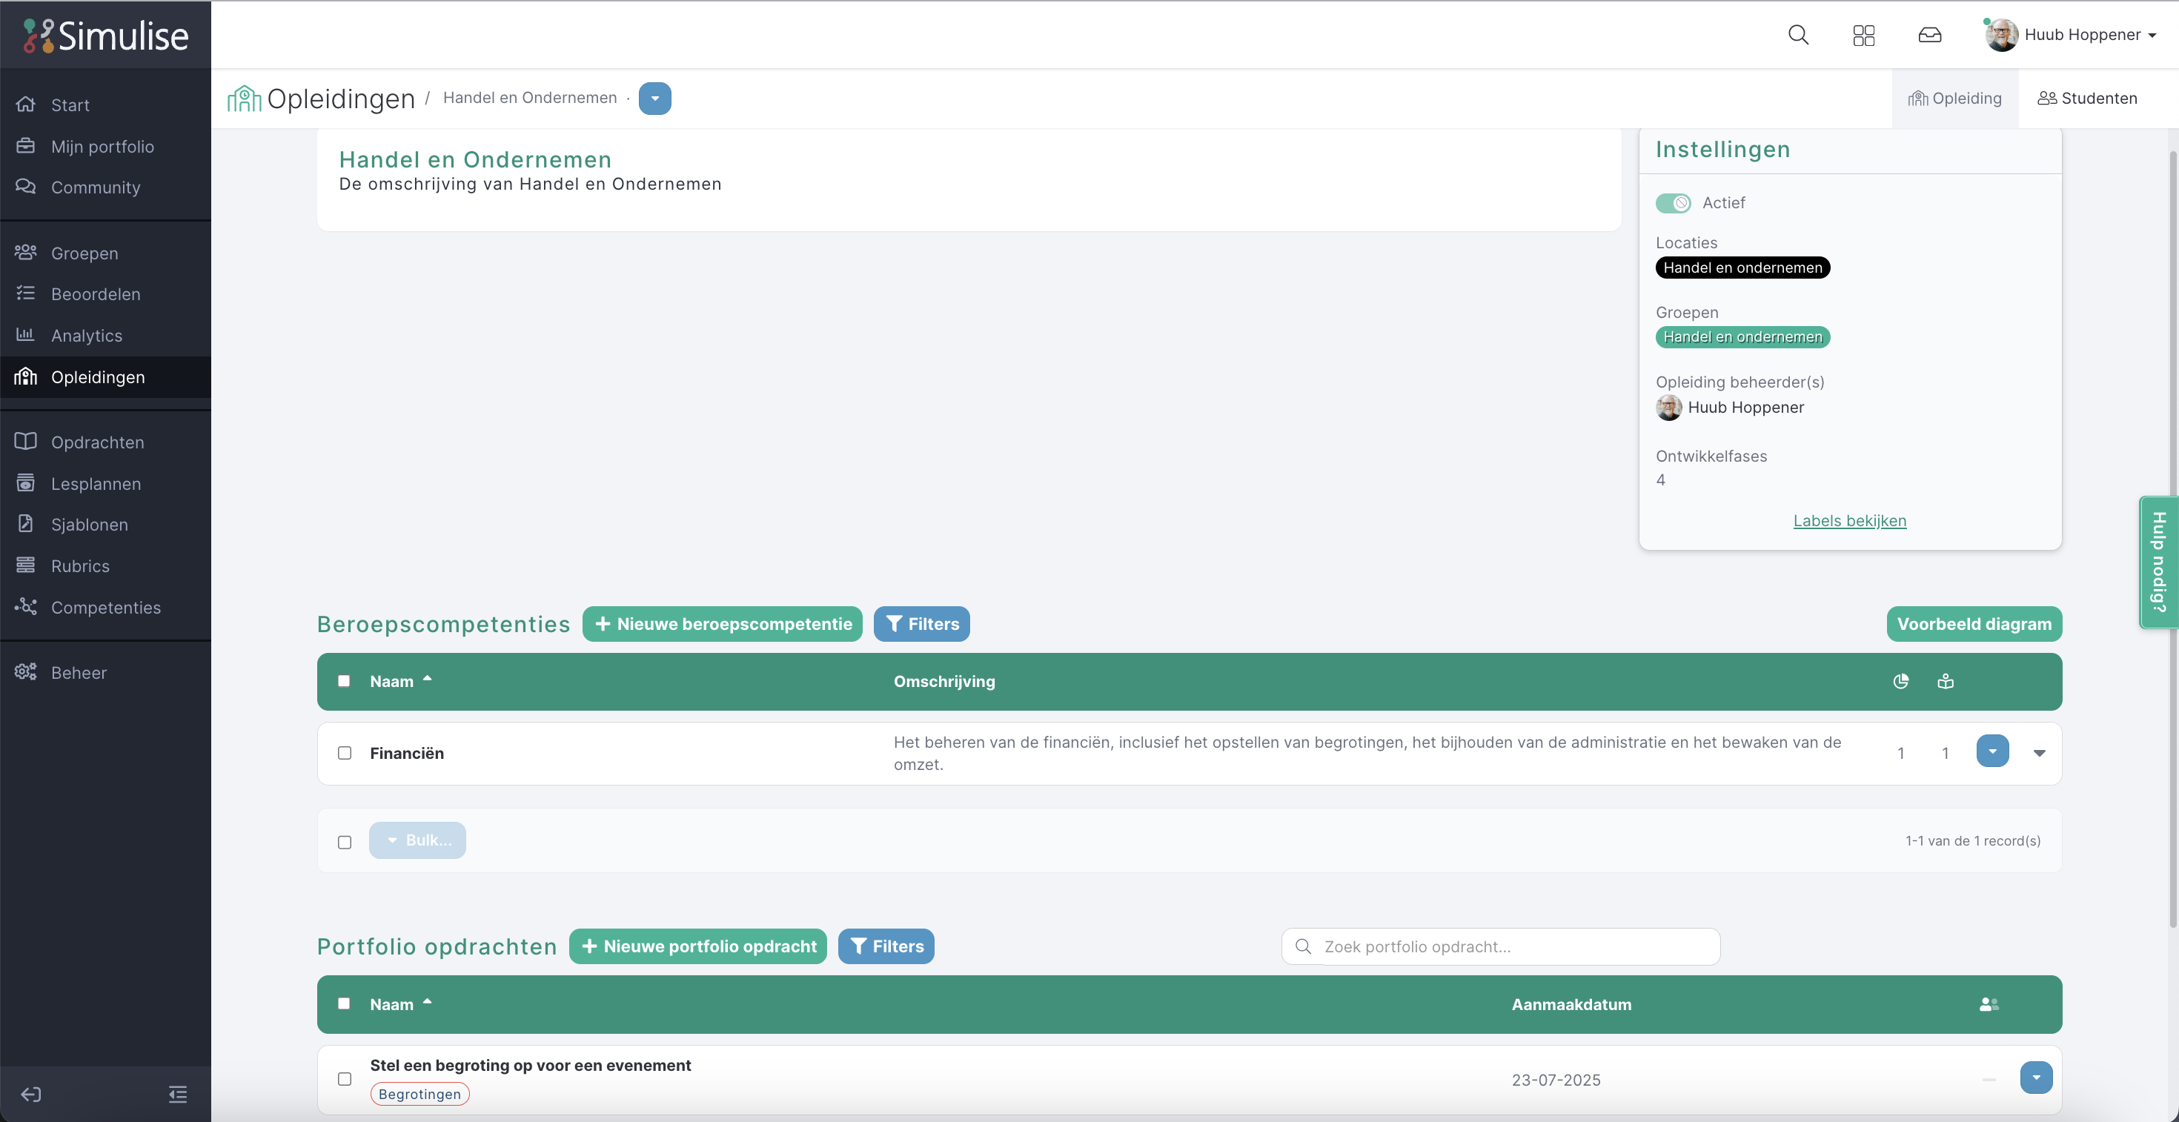Viewport: 2179px width, 1122px height.
Task: Collapse the sidebar with the indent icon
Action: 178,1094
